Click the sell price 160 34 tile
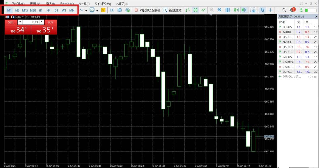319x168 pixels. click(x=18, y=30)
